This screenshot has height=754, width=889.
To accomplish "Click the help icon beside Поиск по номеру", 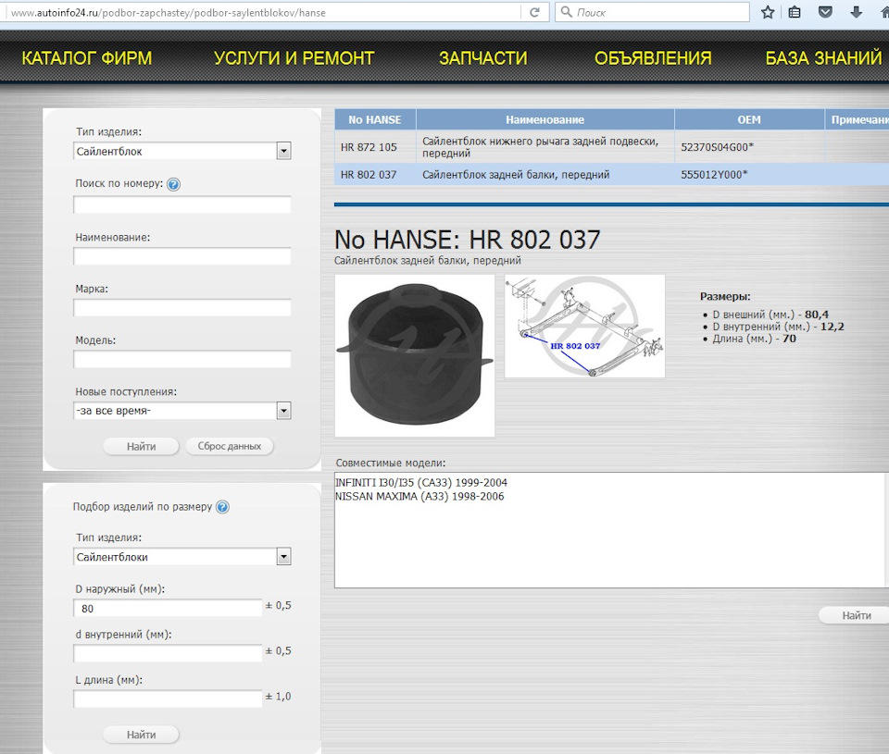I will (x=174, y=184).
